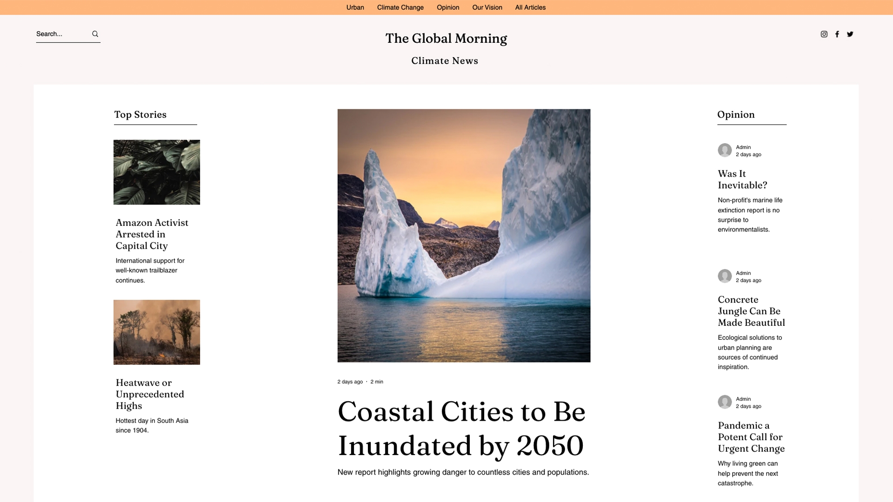893x502 pixels.
Task: Open Admin profile for 'Concrete Jungle' article
Action: point(724,276)
